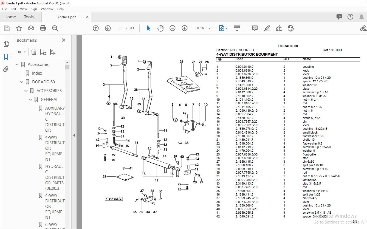Open the zoom level 80.6% dropdown
The width and height of the screenshot is (367, 229).
(x=210, y=28)
